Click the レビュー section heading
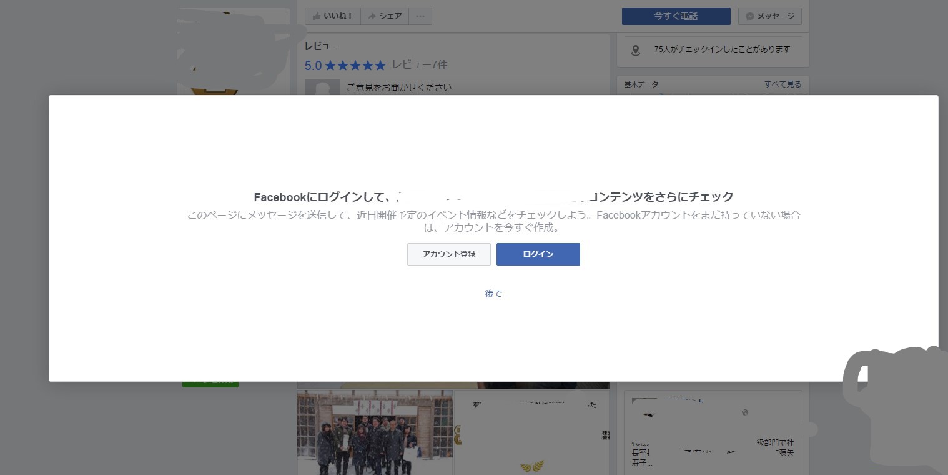 pyautogui.click(x=322, y=46)
